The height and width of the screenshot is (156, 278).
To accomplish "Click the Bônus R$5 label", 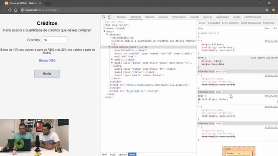I will click(x=47, y=61).
